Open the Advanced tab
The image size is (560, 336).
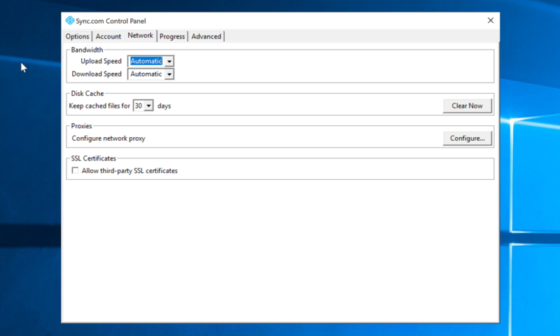pyautogui.click(x=206, y=36)
